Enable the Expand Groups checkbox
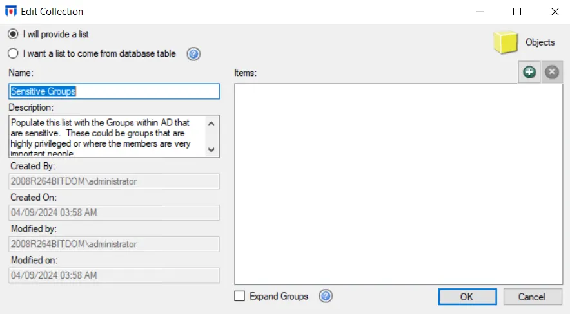The width and height of the screenshot is (570, 314). click(x=240, y=296)
